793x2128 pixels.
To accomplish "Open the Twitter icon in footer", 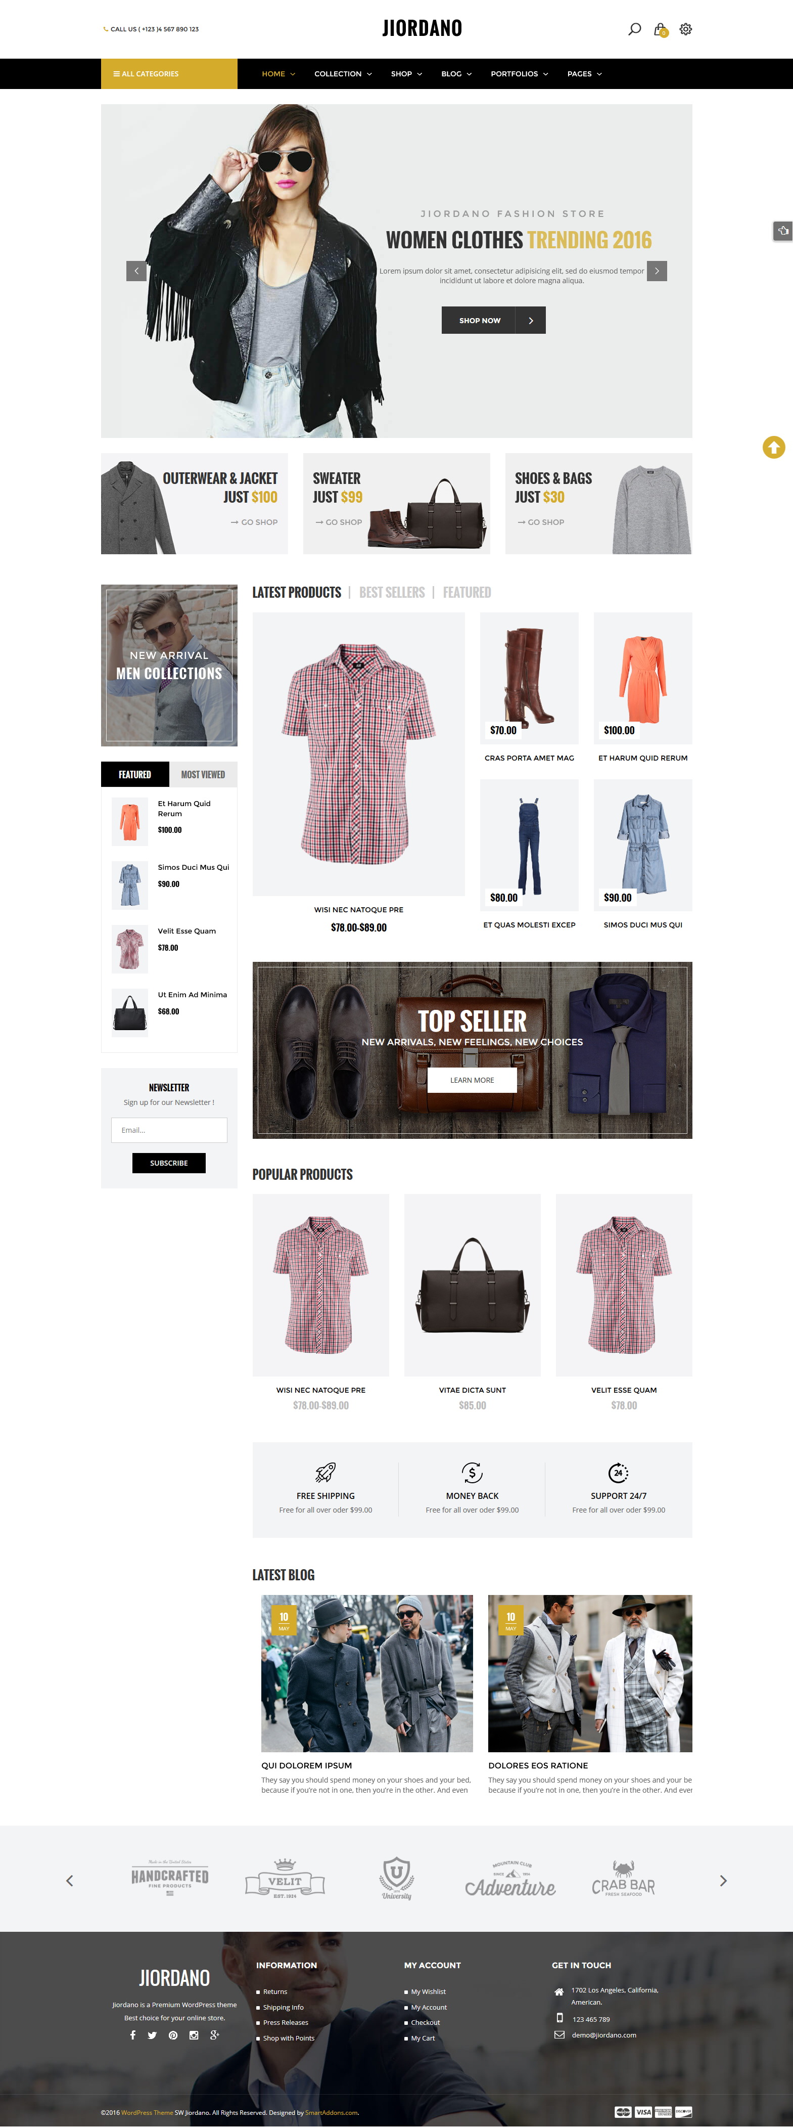I will click(152, 2034).
